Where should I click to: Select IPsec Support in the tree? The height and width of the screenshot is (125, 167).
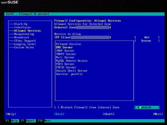click(25, 41)
